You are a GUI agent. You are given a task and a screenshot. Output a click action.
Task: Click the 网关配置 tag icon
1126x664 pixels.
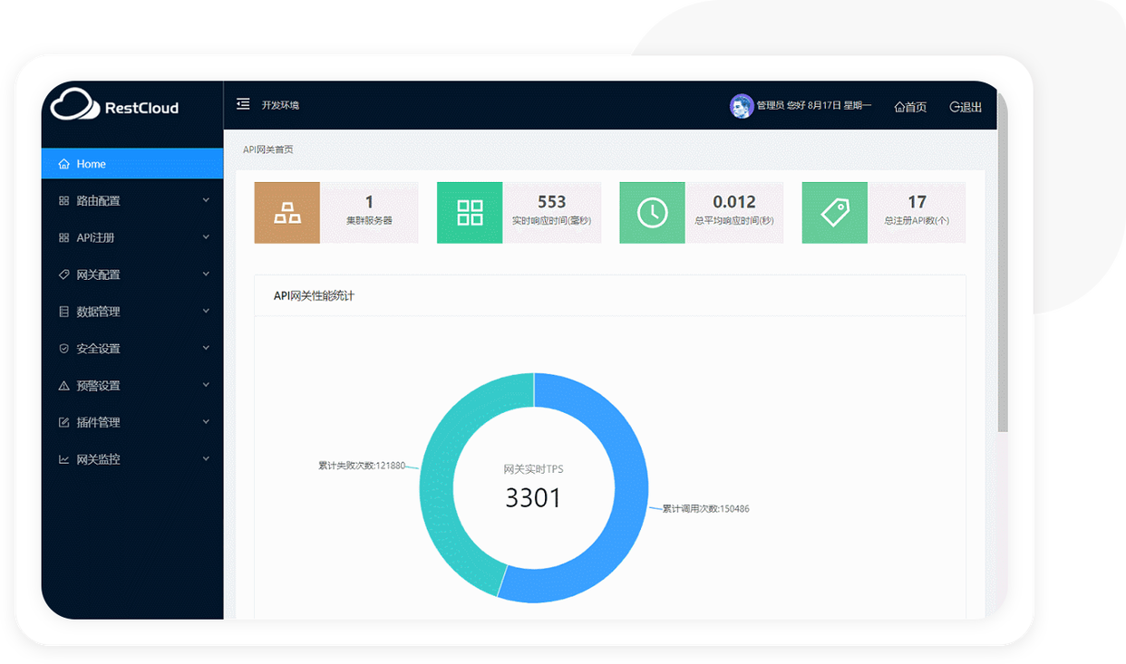click(x=63, y=274)
